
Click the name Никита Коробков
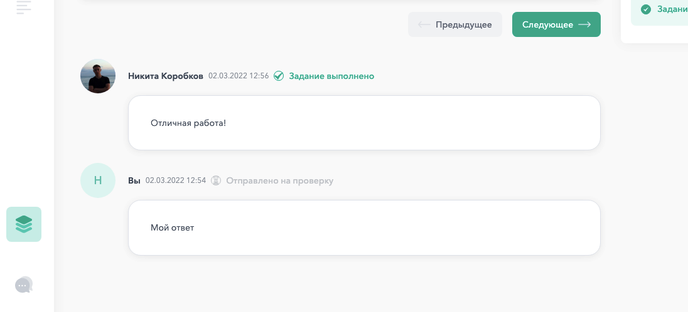coord(166,76)
